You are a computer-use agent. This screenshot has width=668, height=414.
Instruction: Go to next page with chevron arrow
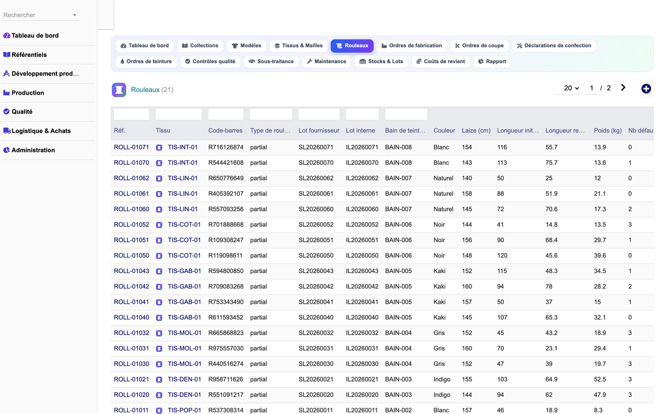coord(623,87)
